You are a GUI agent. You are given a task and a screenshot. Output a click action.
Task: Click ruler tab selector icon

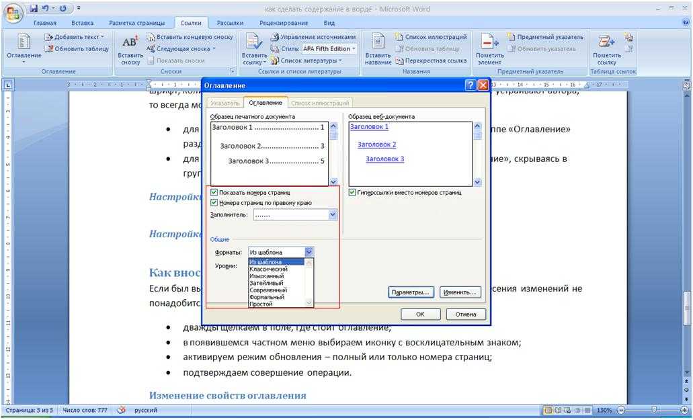[x=8, y=85]
